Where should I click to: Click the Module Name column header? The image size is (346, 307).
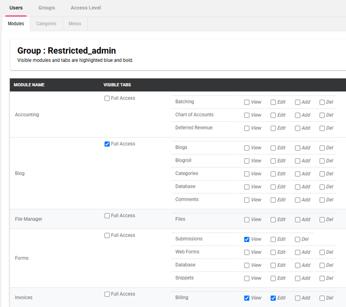click(x=29, y=85)
